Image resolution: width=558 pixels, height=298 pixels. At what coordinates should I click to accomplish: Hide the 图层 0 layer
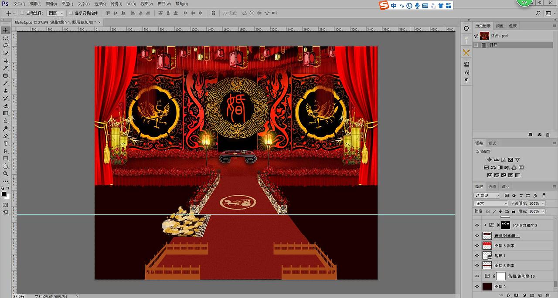coord(477,287)
